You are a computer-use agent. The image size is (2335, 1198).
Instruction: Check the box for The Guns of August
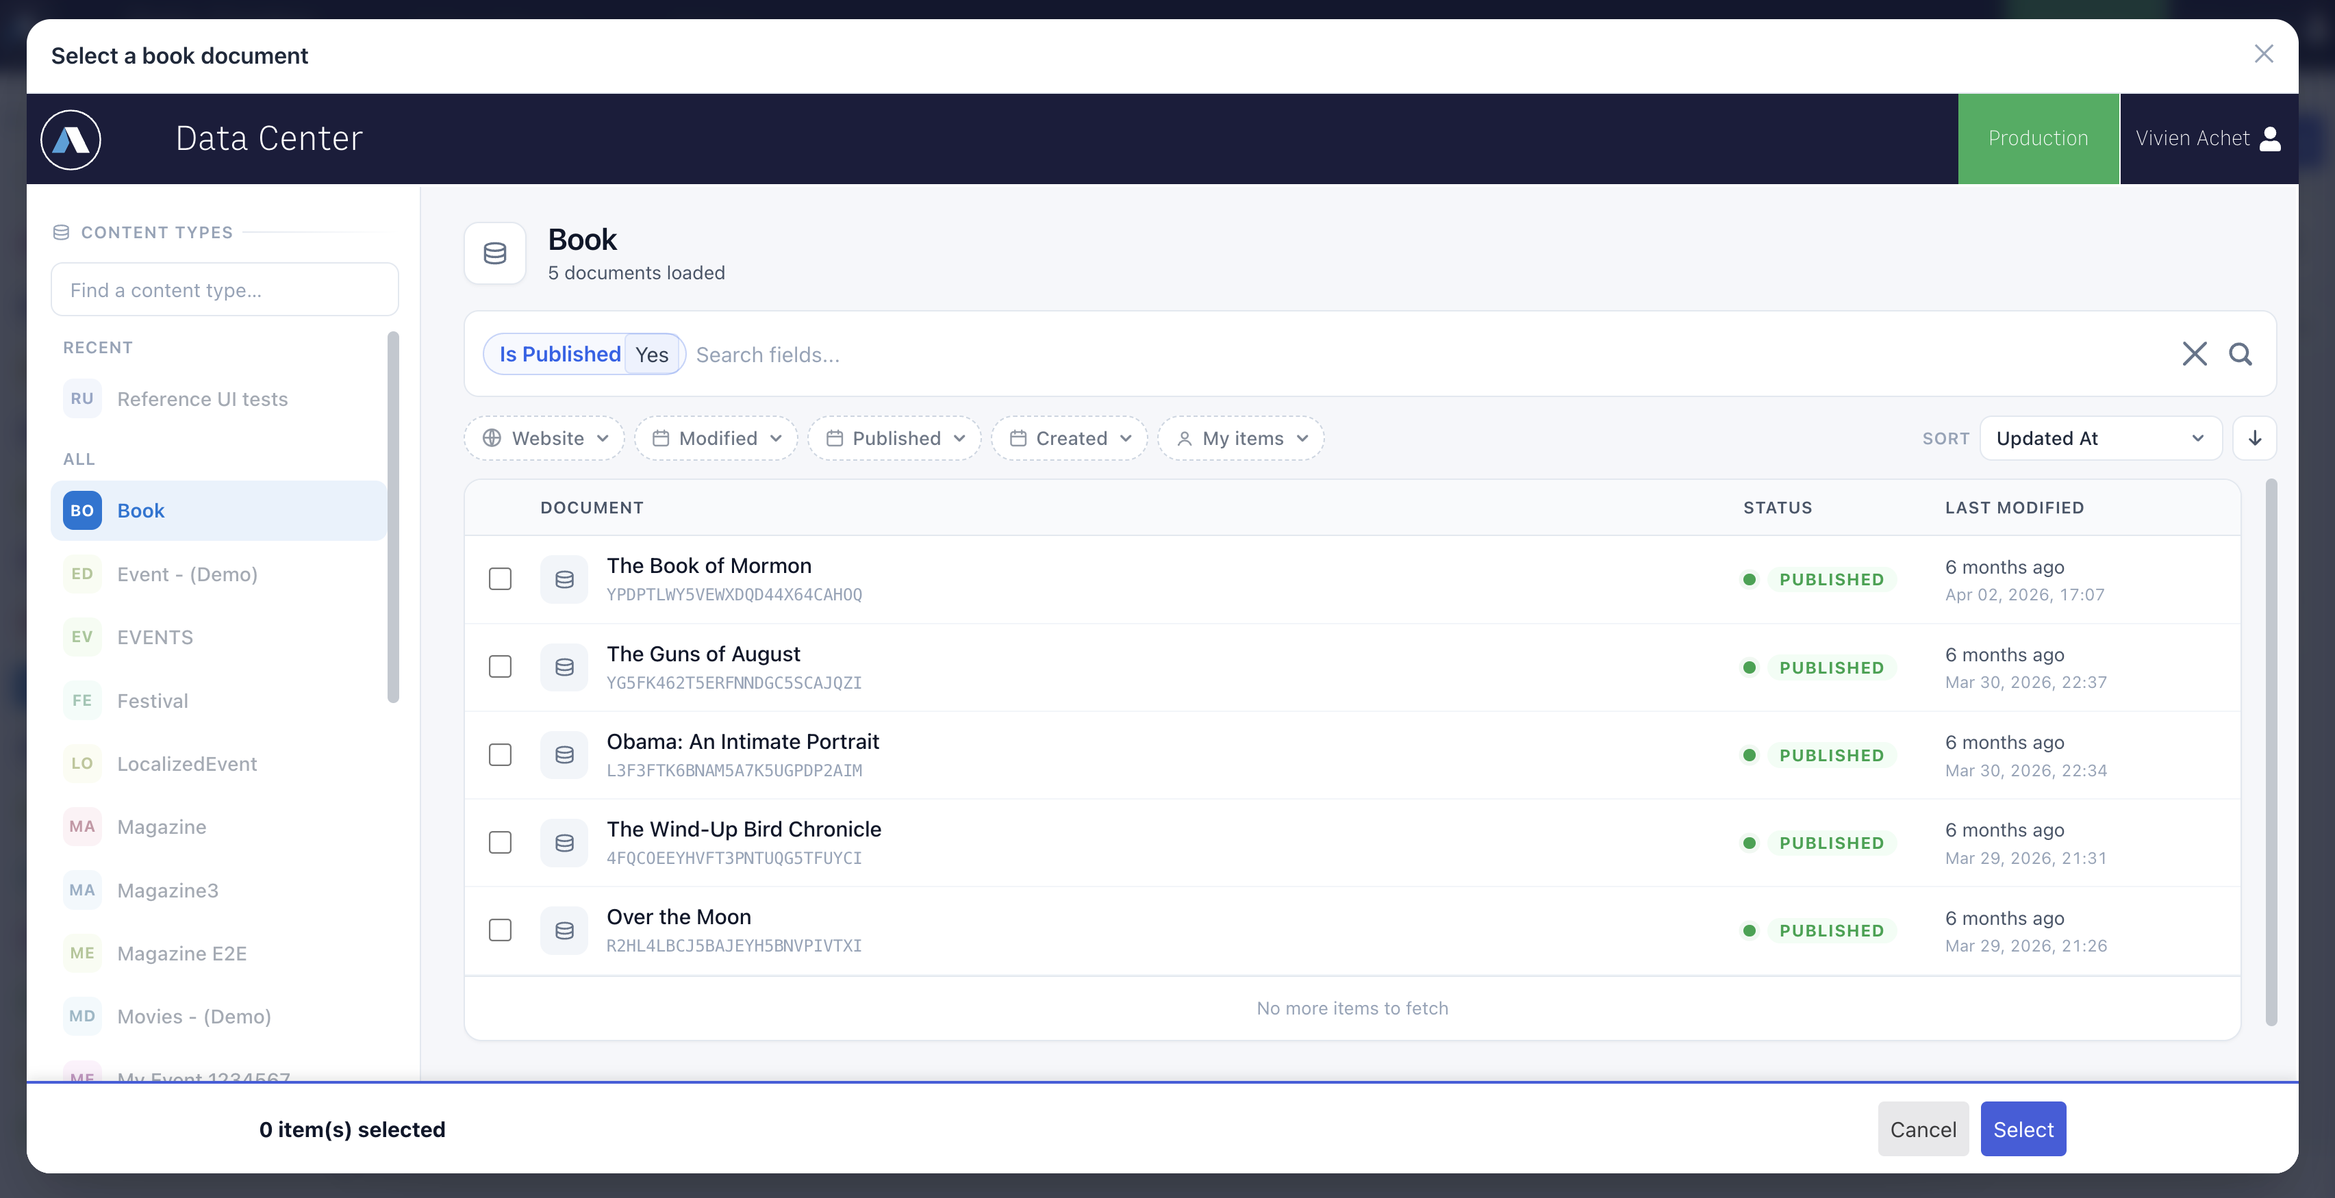tap(501, 667)
